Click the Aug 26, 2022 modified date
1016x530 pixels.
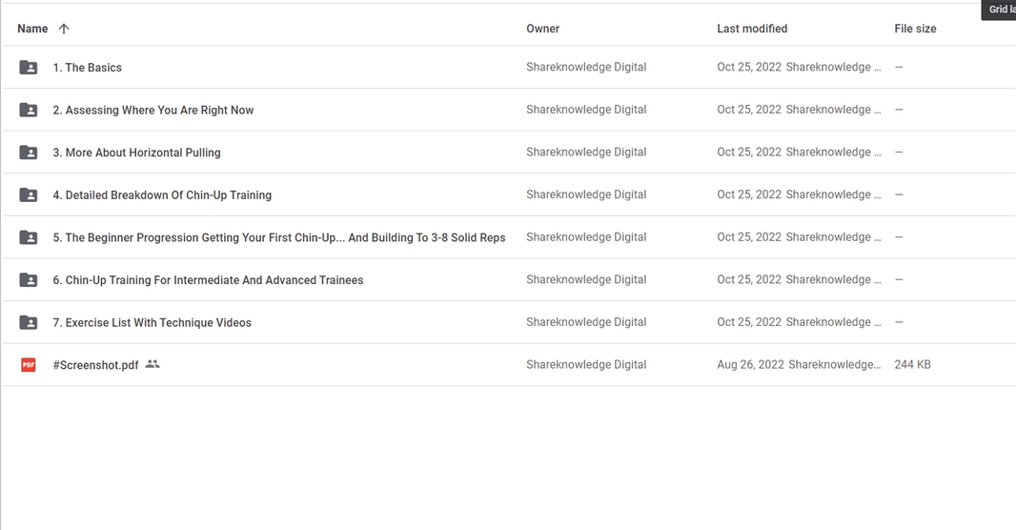point(750,364)
